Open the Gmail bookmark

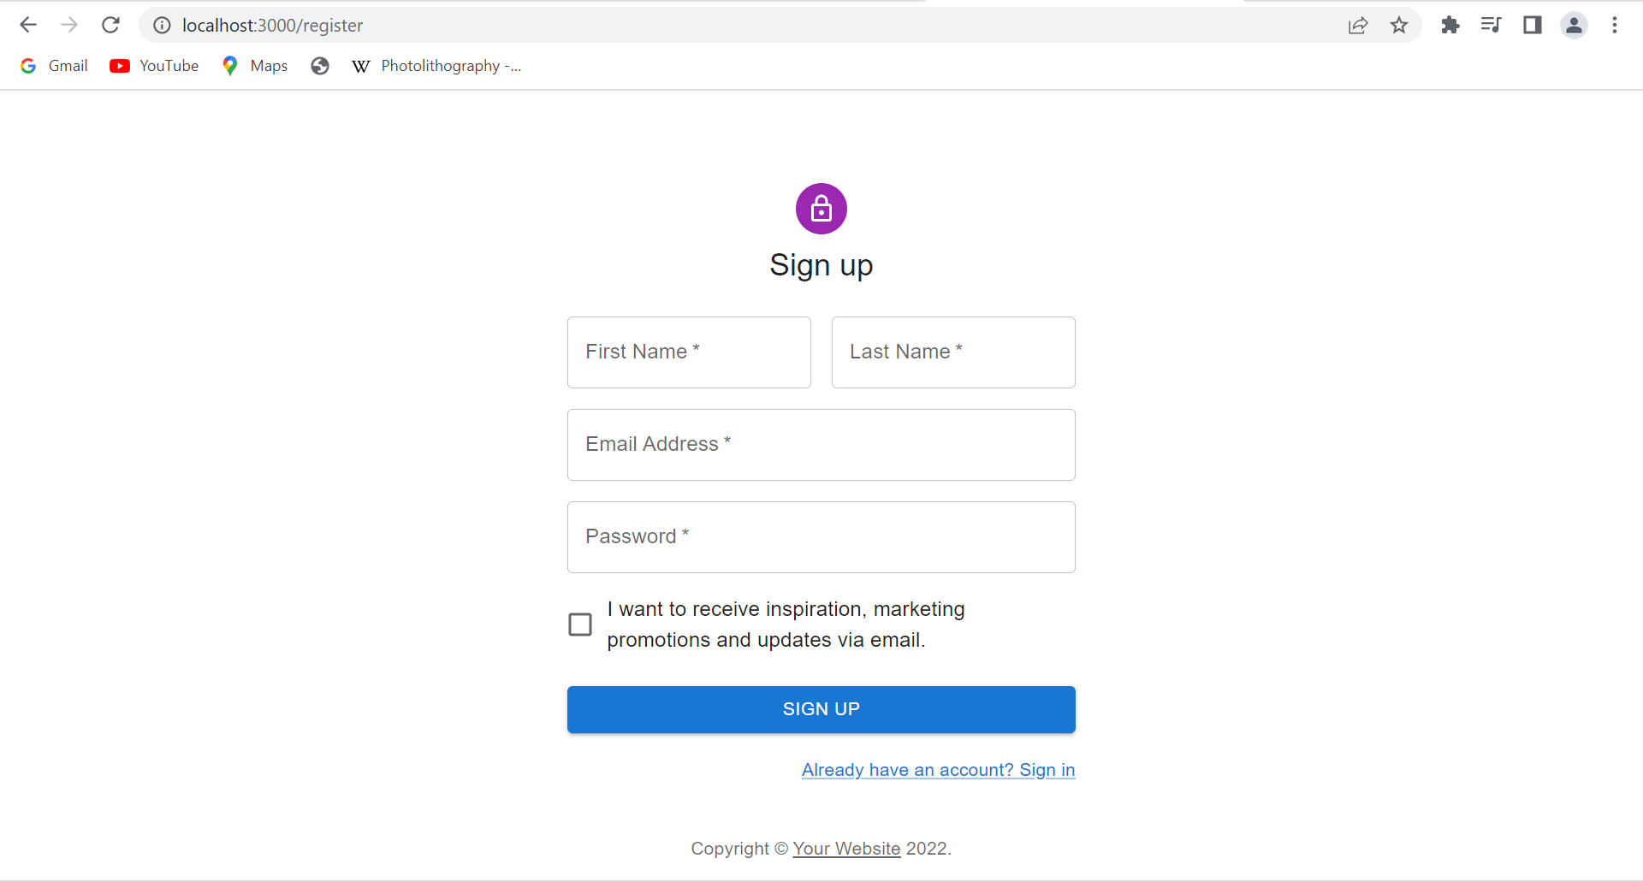[53, 65]
